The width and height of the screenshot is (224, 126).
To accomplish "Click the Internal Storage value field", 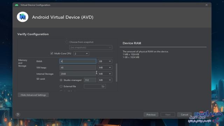I will [78, 74].
